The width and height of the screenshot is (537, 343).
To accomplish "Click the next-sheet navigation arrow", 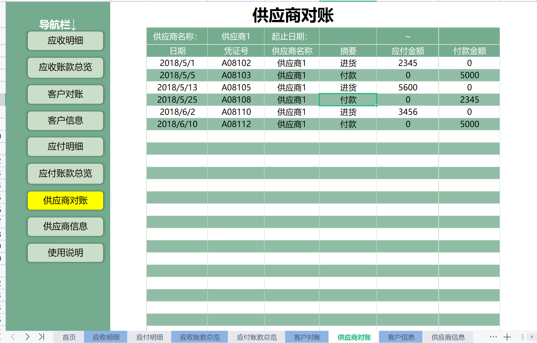I will pos(27,337).
